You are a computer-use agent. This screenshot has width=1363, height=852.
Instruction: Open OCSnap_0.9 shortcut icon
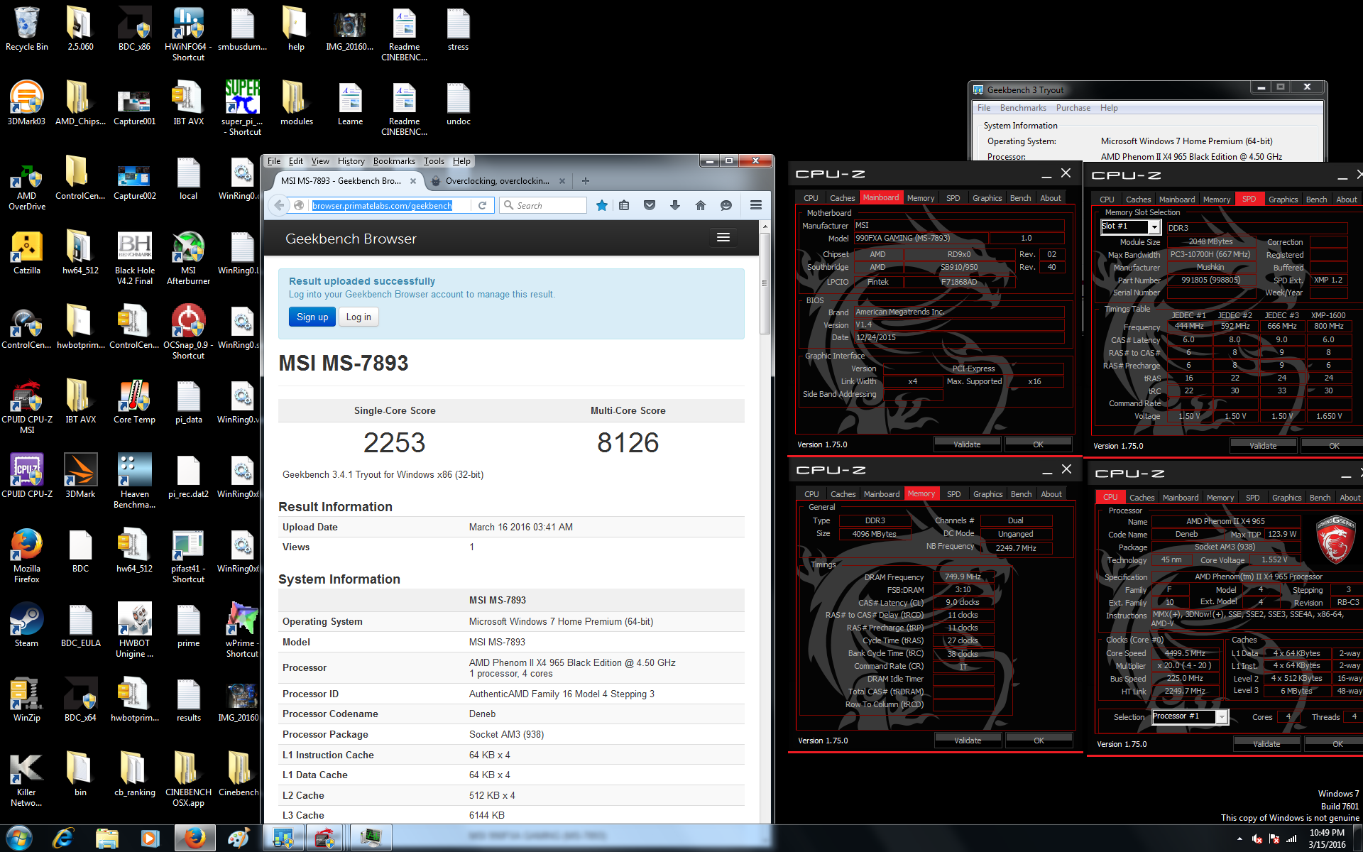tap(188, 332)
